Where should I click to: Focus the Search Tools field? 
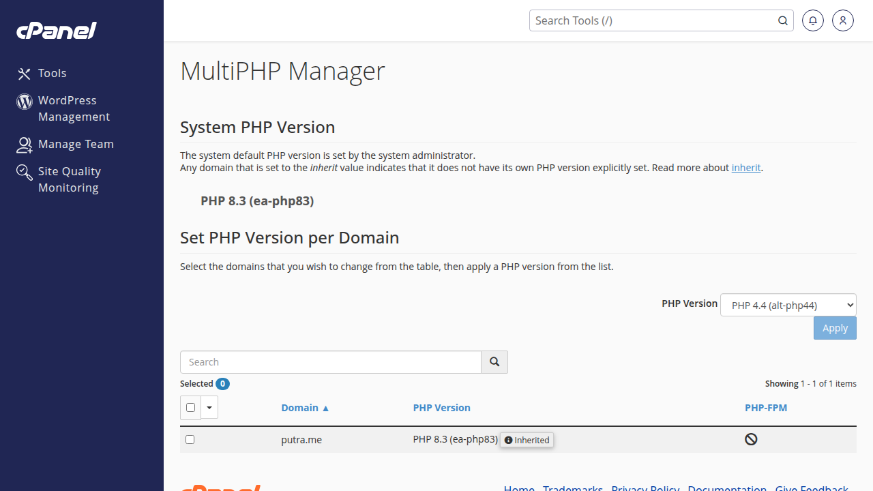pos(653,20)
